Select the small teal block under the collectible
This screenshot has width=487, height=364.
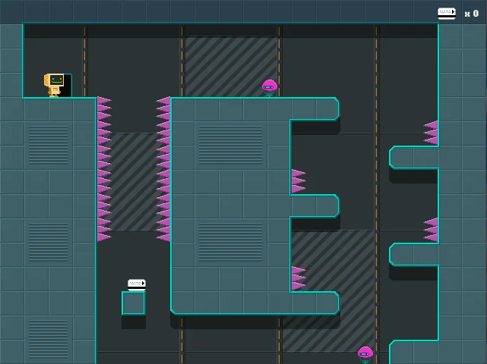point(134,303)
